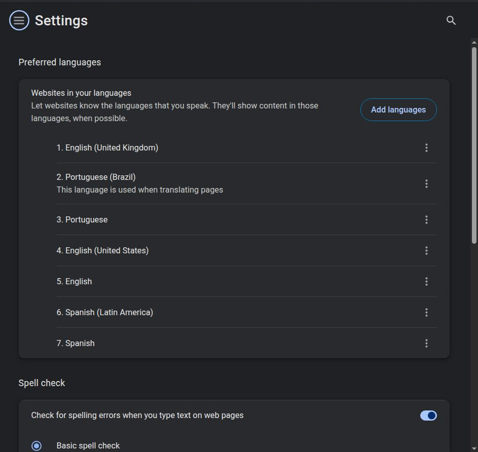Click the Preferred languages section heading

coord(60,62)
